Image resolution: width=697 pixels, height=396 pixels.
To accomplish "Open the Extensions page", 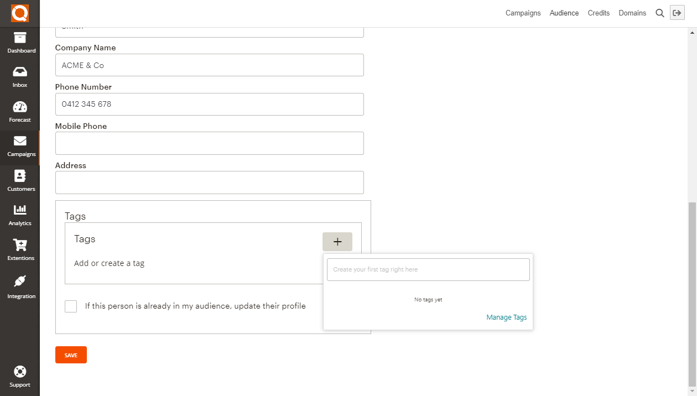I will click(20, 249).
